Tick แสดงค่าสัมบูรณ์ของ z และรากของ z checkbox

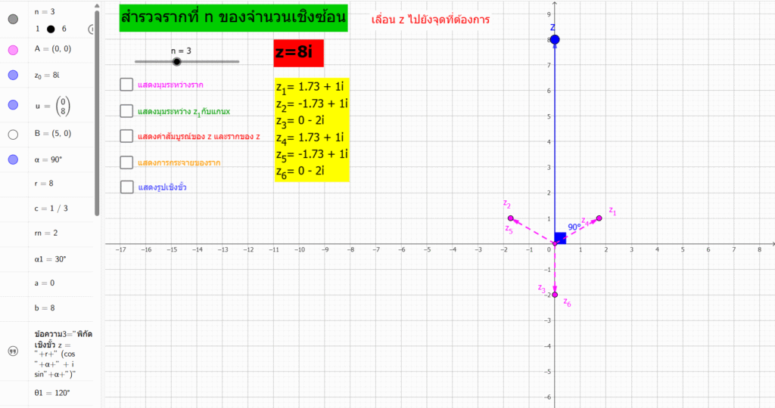[x=126, y=136]
